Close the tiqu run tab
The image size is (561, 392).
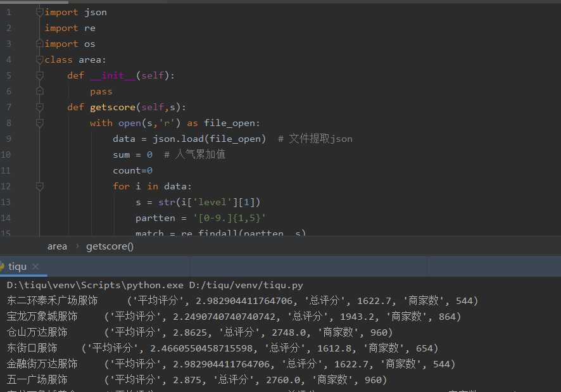click(35, 267)
